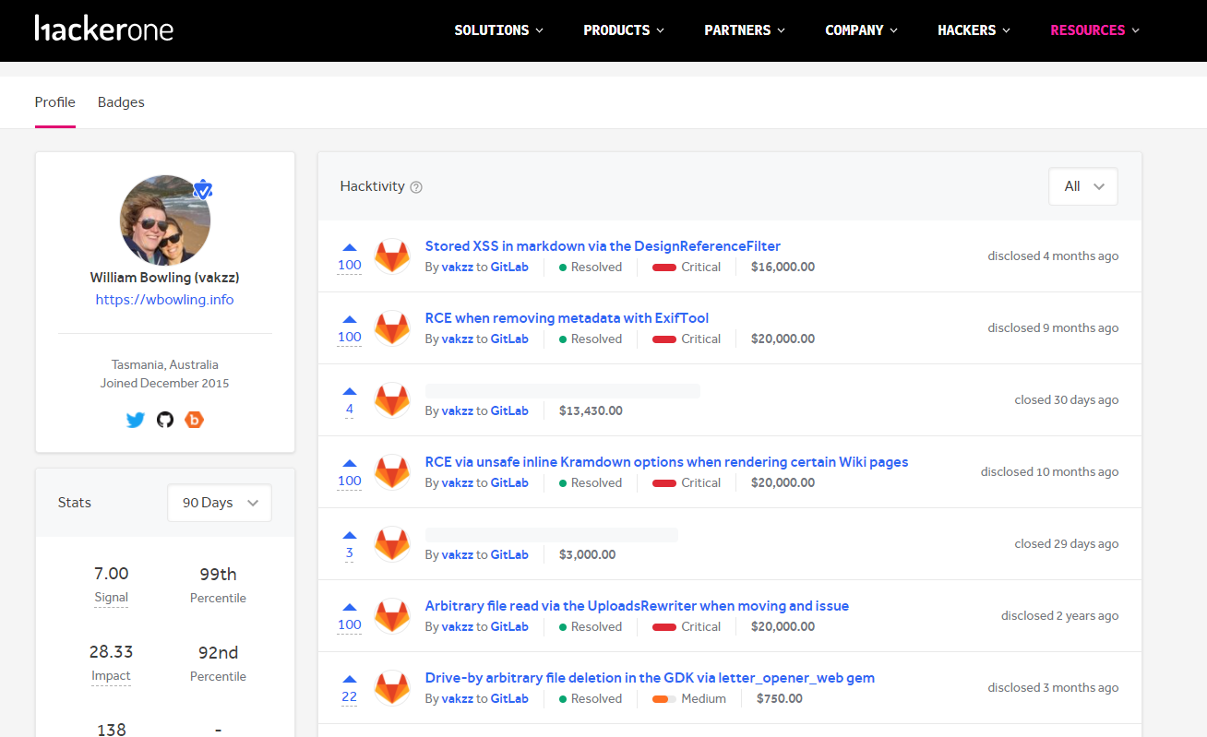The width and height of the screenshot is (1207, 737).
Task: Click the Impact stat label
Action: coord(111,676)
